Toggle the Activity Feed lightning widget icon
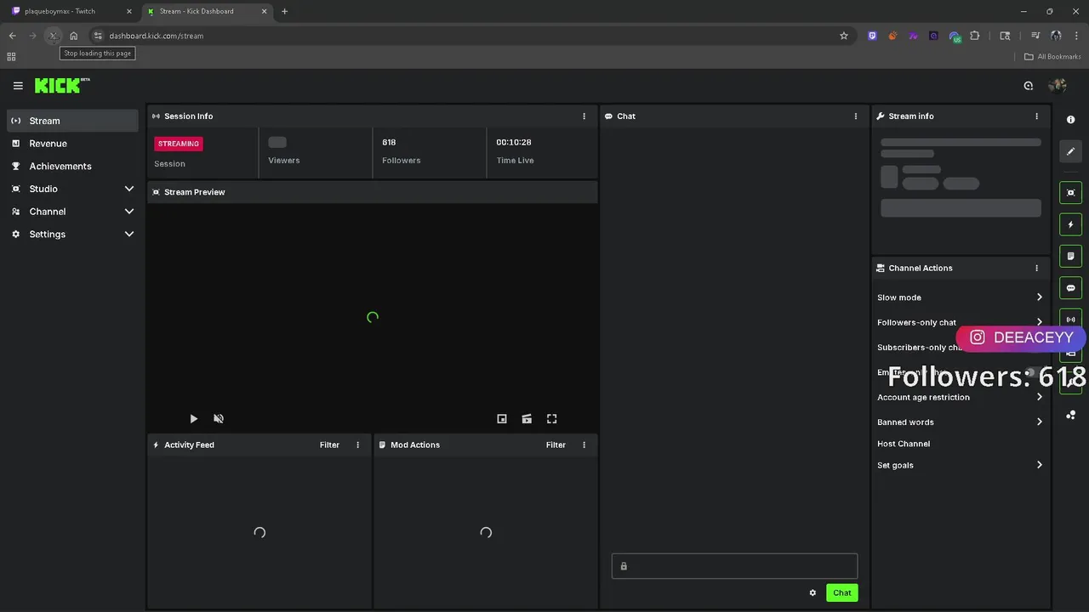This screenshot has width=1089, height=612. 1071,224
